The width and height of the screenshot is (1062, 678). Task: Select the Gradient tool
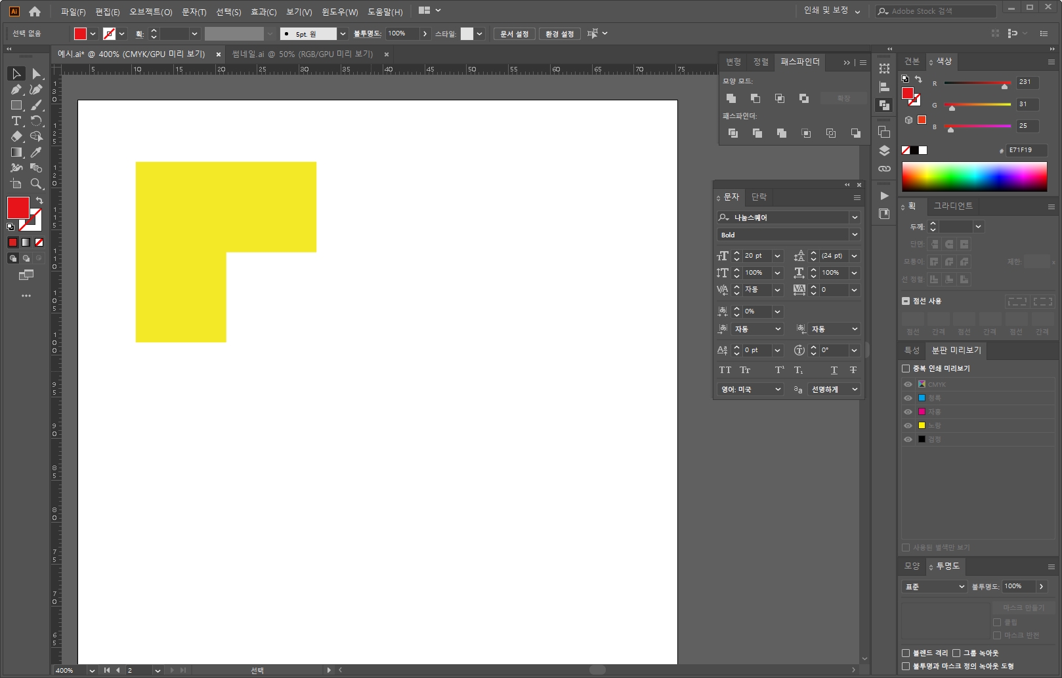click(16, 152)
